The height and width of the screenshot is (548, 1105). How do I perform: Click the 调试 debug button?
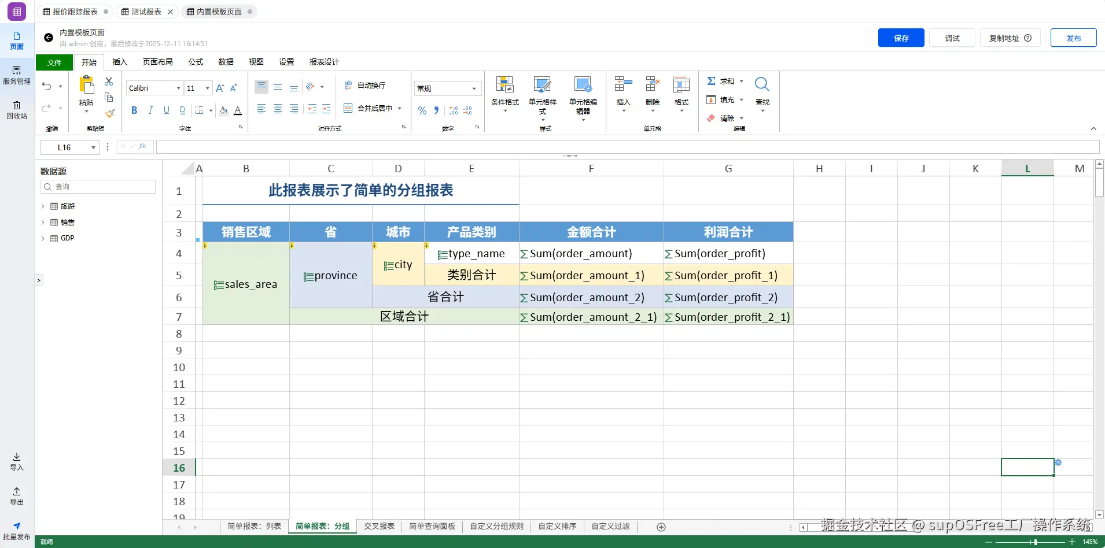952,38
